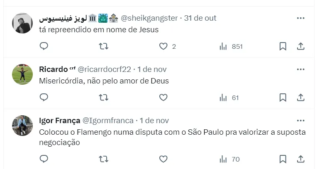Viewport: 327px width, 169px height.
Task: Open Igor França's profile name link
Action: [x=59, y=121]
